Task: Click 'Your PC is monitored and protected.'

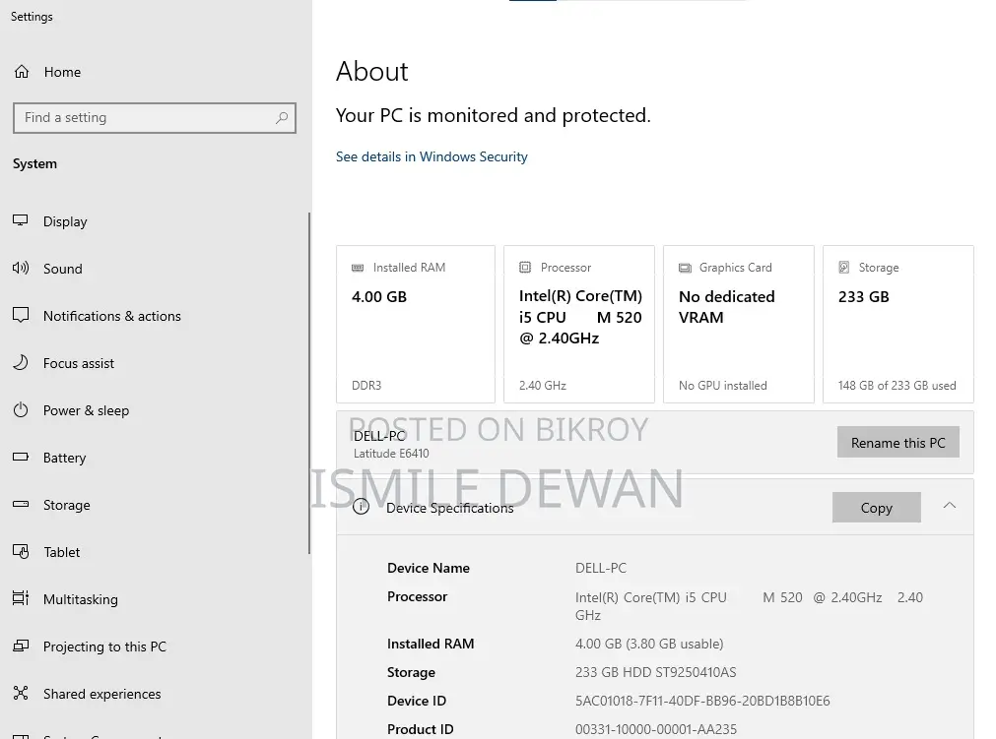Action: click(494, 115)
